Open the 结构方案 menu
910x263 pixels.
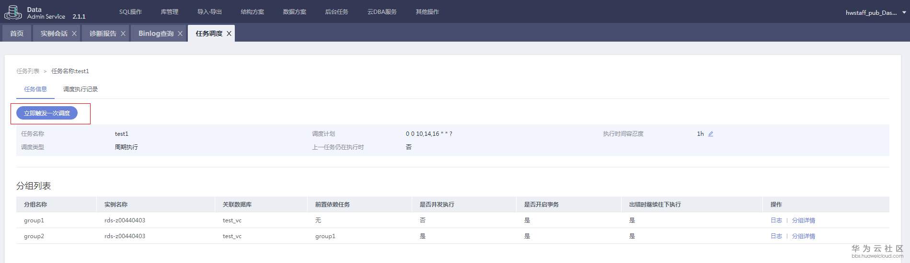(252, 12)
